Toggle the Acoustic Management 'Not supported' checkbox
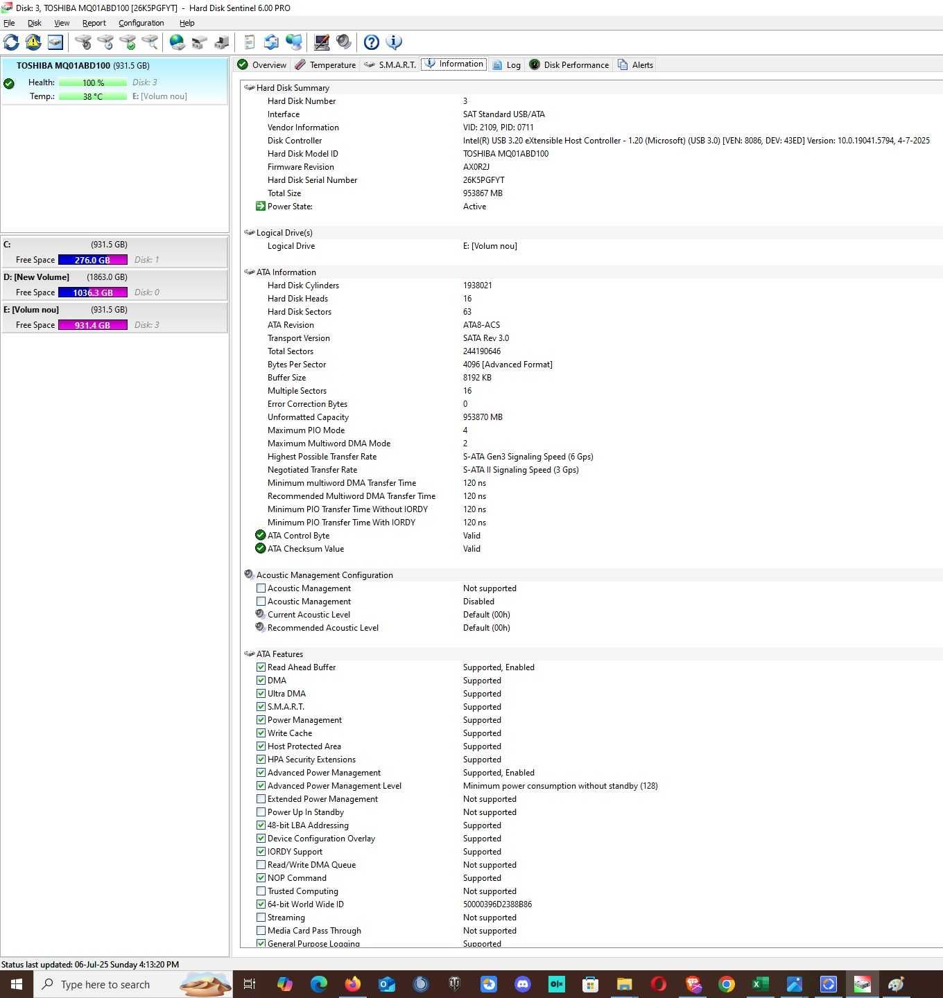The width and height of the screenshot is (943, 998). [x=261, y=588]
